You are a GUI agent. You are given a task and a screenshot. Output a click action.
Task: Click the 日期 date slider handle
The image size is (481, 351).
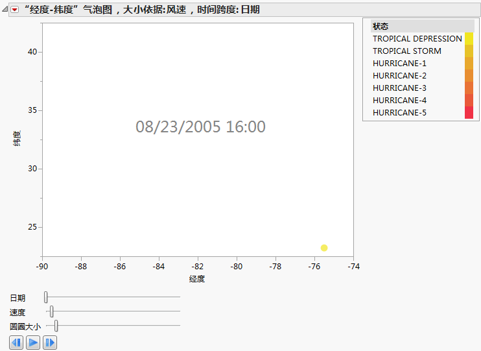[x=46, y=297]
